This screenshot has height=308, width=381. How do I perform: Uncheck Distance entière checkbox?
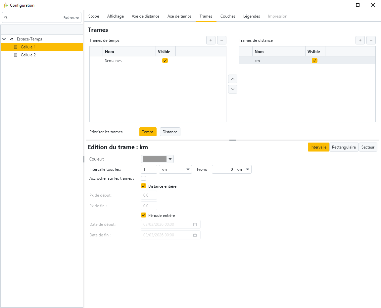pyautogui.click(x=144, y=186)
